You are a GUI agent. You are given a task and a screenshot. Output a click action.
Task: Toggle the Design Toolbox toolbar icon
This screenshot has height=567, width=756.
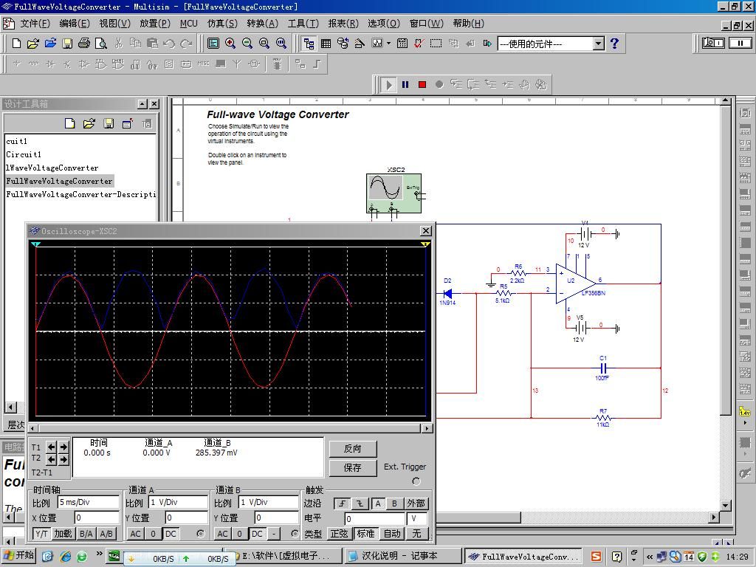(309, 44)
